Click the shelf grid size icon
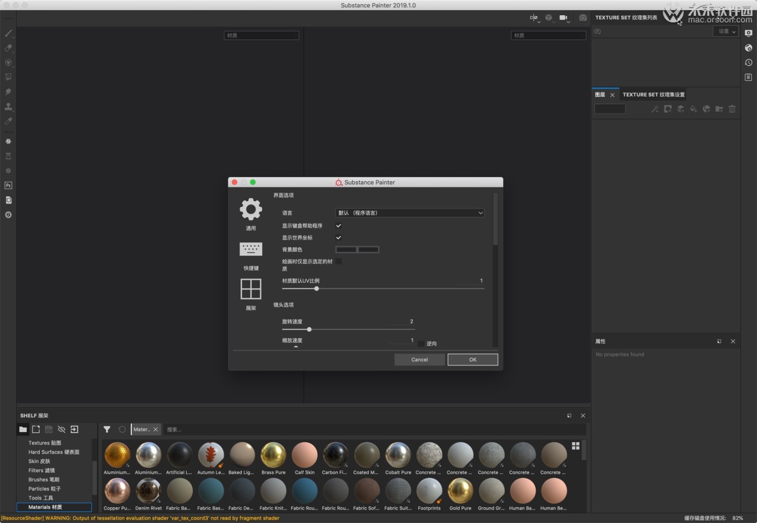The width and height of the screenshot is (757, 523). click(575, 446)
